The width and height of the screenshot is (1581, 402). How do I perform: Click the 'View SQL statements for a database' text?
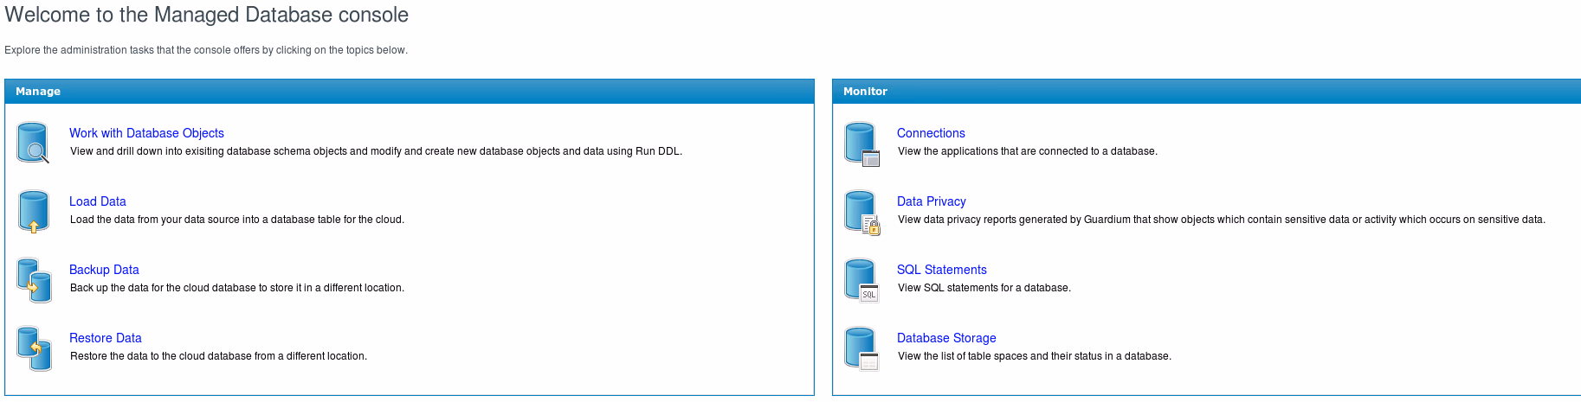(984, 288)
